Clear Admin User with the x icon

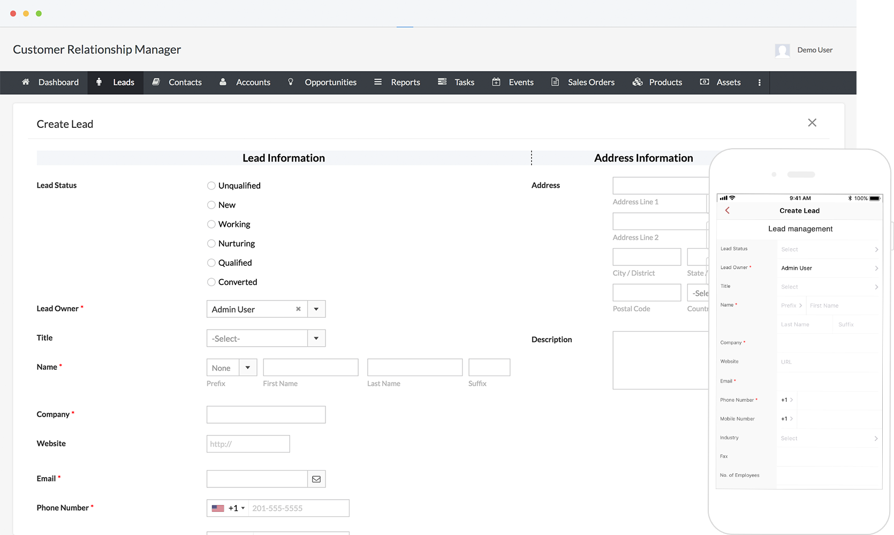pyautogui.click(x=298, y=309)
